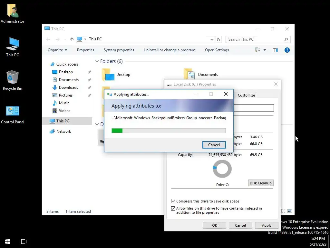Open the Desktop folder in Folders group
The height and width of the screenshot is (248, 330).
click(116, 75)
